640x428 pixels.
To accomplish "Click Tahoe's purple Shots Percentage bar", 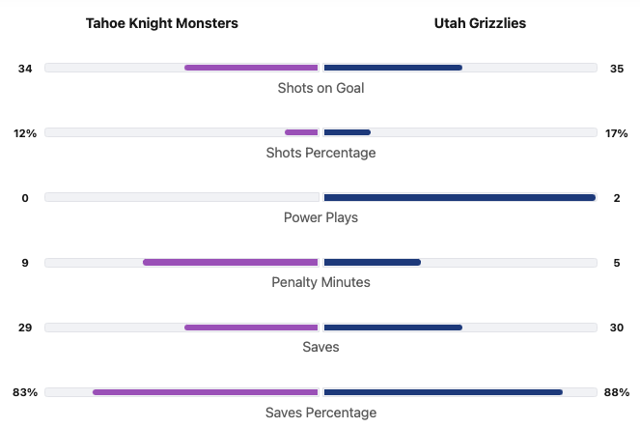I will pyautogui.click(x=301, y=132).
